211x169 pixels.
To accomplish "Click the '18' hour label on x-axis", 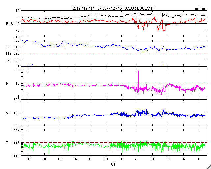I will tap(106, 159).
